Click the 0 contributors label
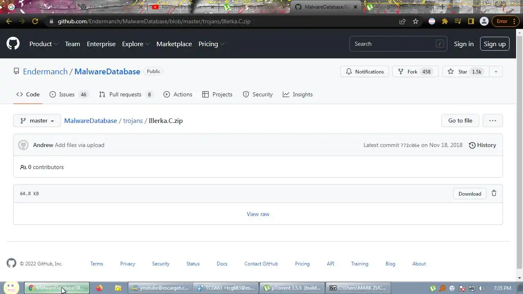 click(42, 167)
